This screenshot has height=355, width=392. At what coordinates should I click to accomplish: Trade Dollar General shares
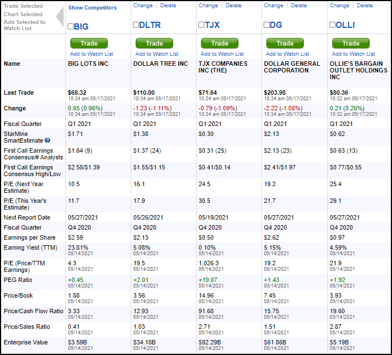tap(285, 43)
